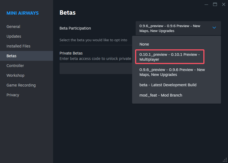228x163 pixels.
Task: Go to the Controller settings
Action: pyautogui.click(x=15, y=66)
